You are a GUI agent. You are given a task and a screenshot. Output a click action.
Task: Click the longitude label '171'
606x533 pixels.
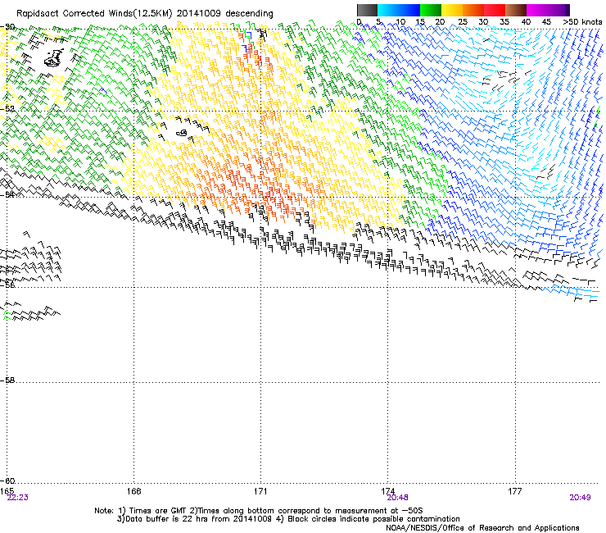(260, 491)
